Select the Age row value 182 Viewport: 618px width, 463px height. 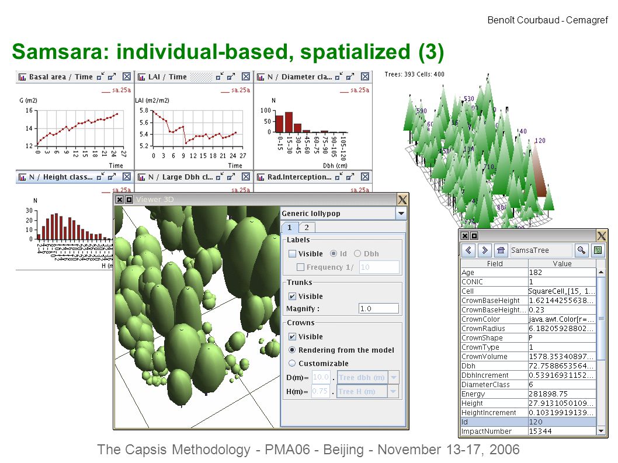[x=562, y=272]
